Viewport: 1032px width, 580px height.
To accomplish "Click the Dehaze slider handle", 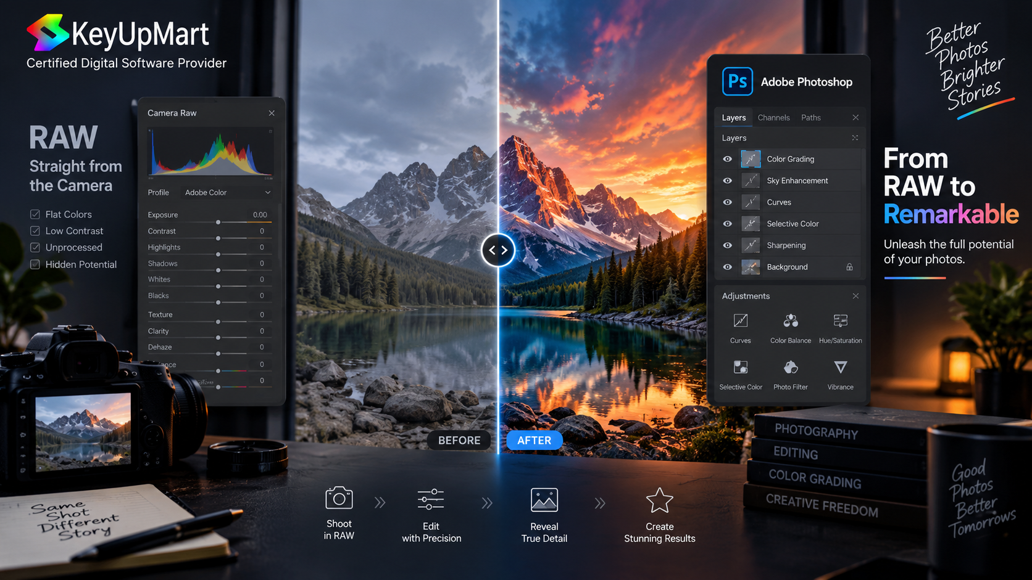I will pyautogui.click(x=218, y=354).
